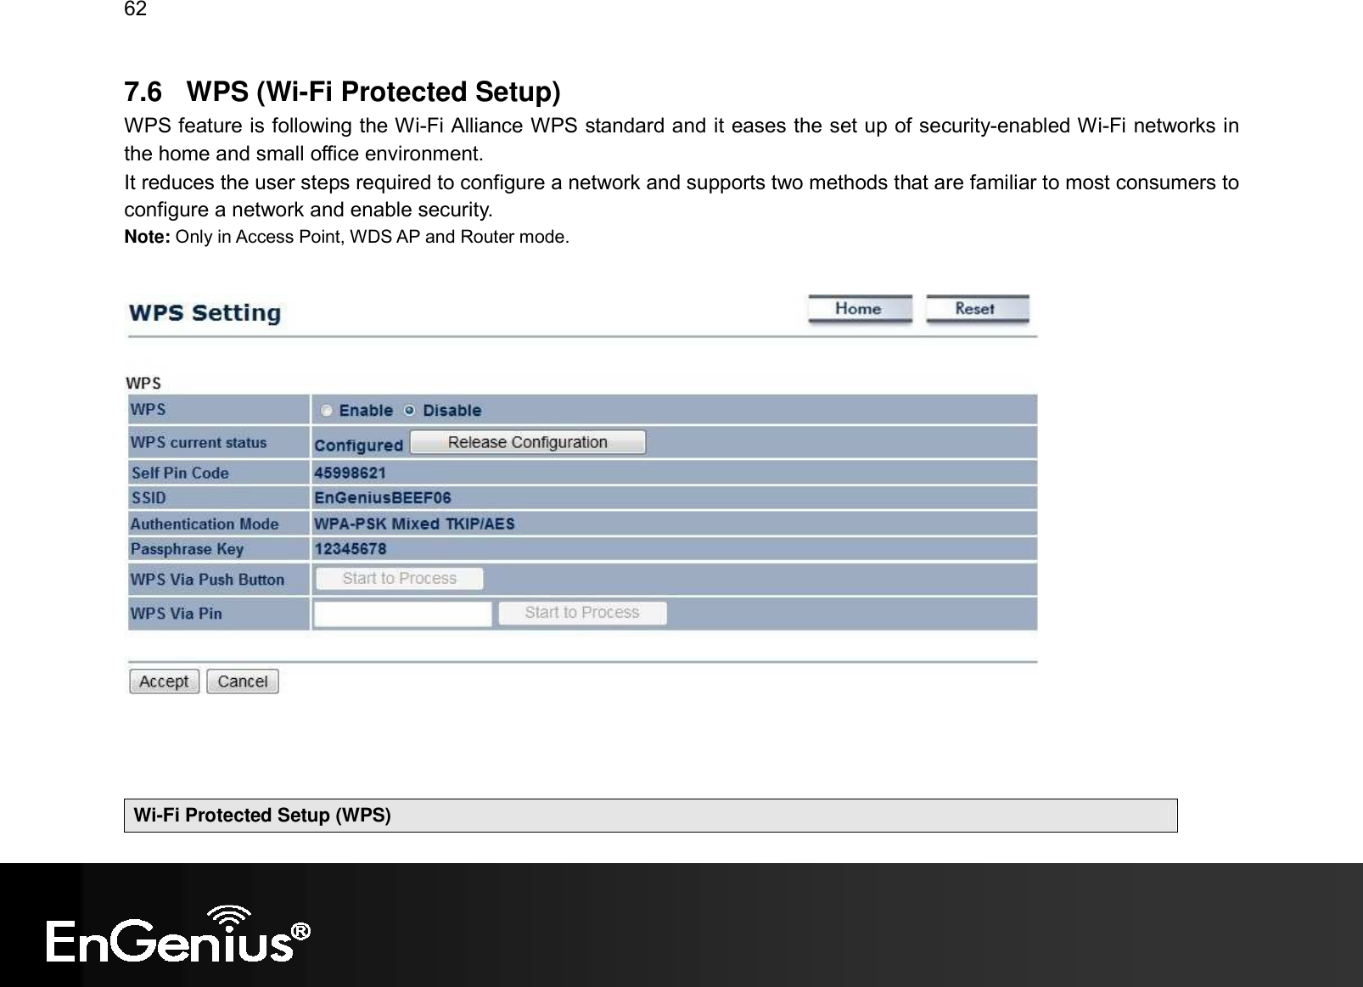
Task: Click the Authentication Mode label
Action: point(205,524)
